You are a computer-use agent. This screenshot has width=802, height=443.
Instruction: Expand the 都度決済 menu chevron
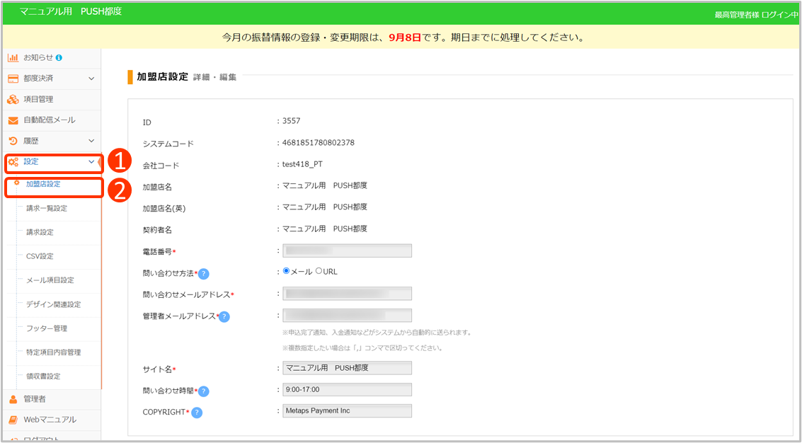tap(91, 79)
